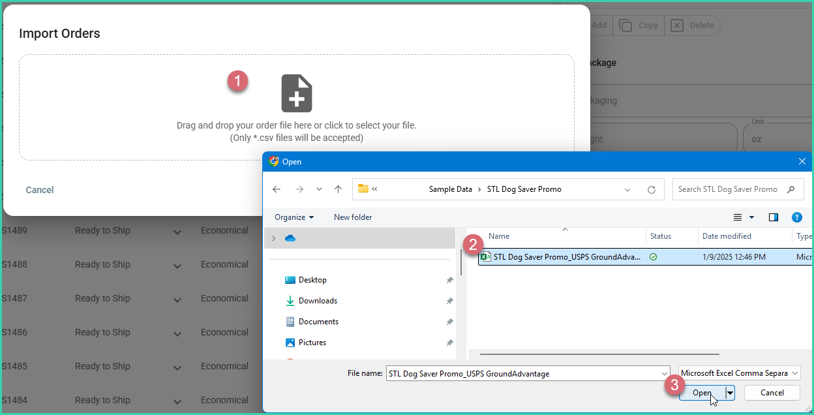Expand the file type selector showing Microsoft Excel Comma Separated
The image size is (814, 415).
[796, 373]
